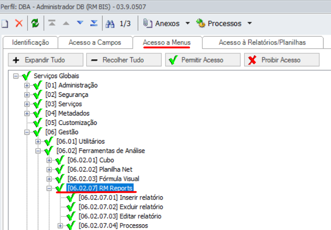
Task: Expand the [06.01] Utilitários node
Action: pos(38,141)
